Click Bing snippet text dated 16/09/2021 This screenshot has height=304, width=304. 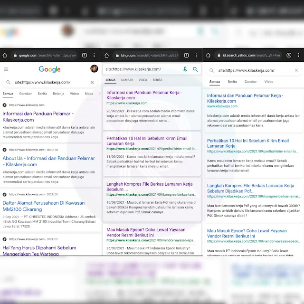(151, 207)
